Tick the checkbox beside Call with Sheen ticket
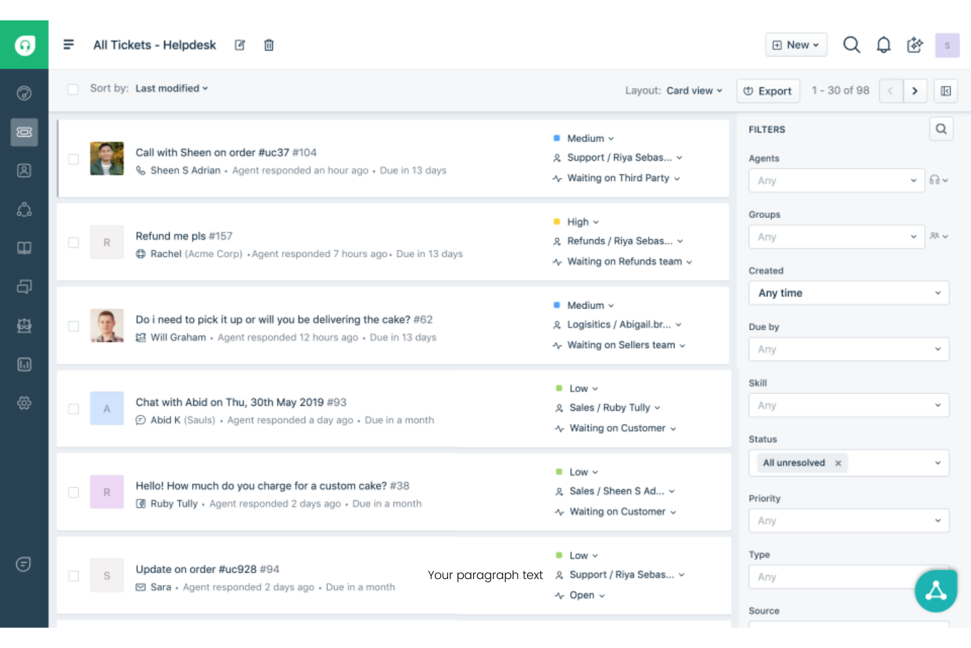 (x=73, y=158)
